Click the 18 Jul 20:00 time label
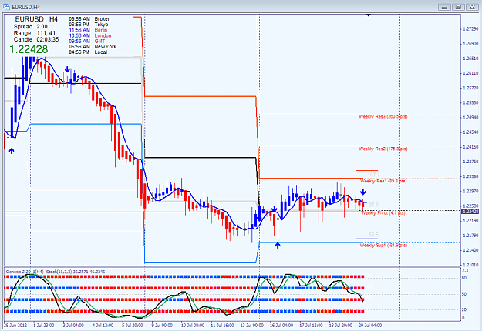Viewport: 482px width, 331px height. pos(341,326)
